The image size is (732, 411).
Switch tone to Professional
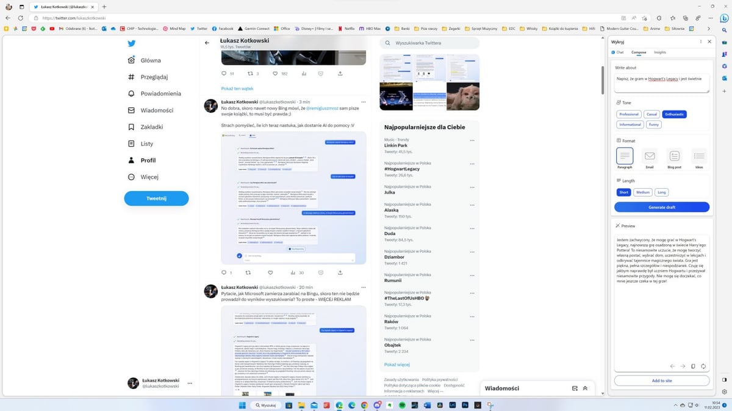[629, 114]
